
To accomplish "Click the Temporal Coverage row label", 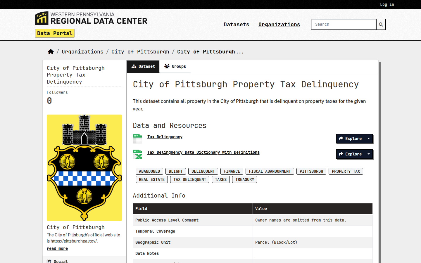I will pyautogui.click(x=155, y=231).
